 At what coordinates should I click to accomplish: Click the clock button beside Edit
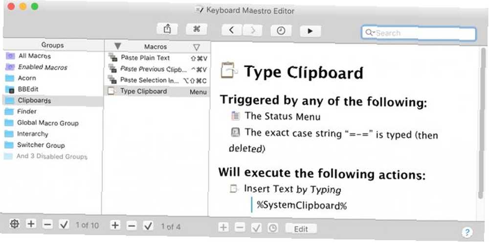click(x=272, y=228)
